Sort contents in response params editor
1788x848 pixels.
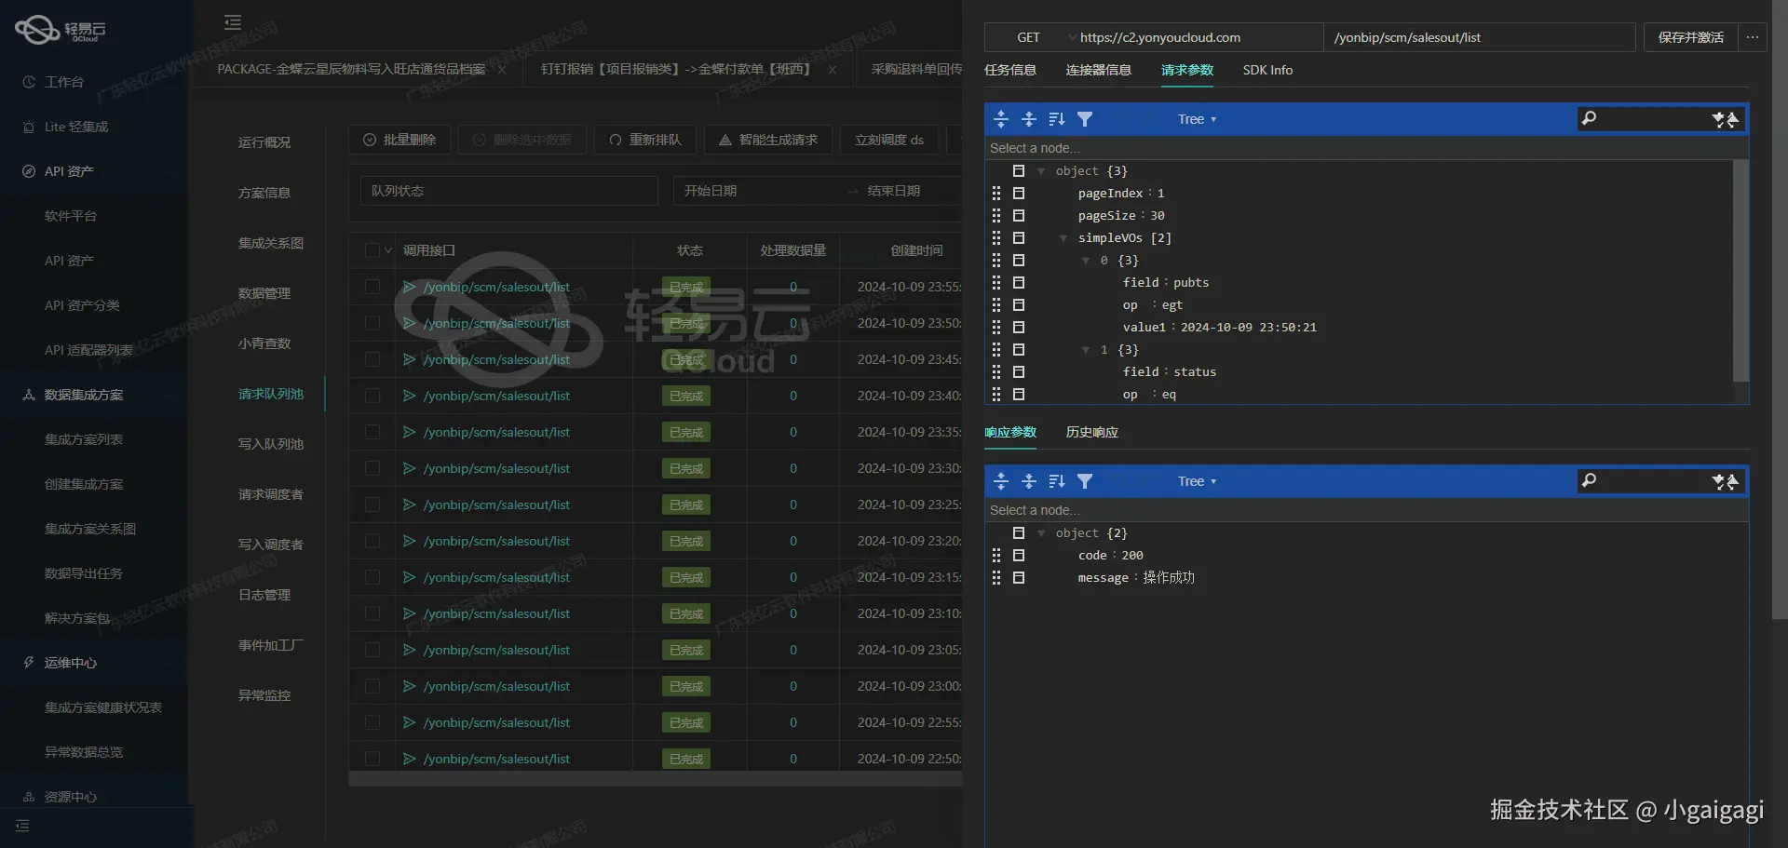[x=1057, y=481]
